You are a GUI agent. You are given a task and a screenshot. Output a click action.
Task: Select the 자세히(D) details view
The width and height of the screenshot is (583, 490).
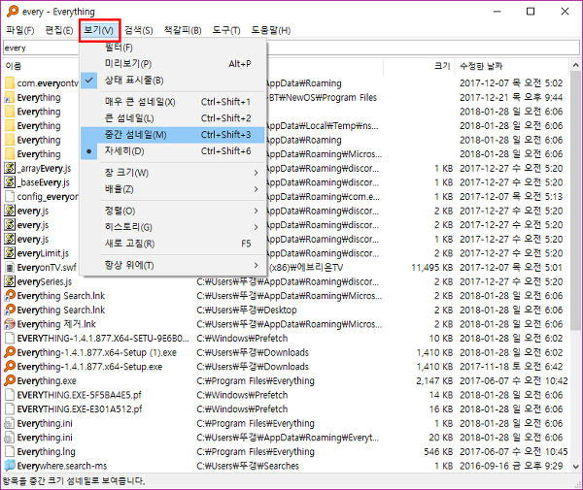[173, 151]
